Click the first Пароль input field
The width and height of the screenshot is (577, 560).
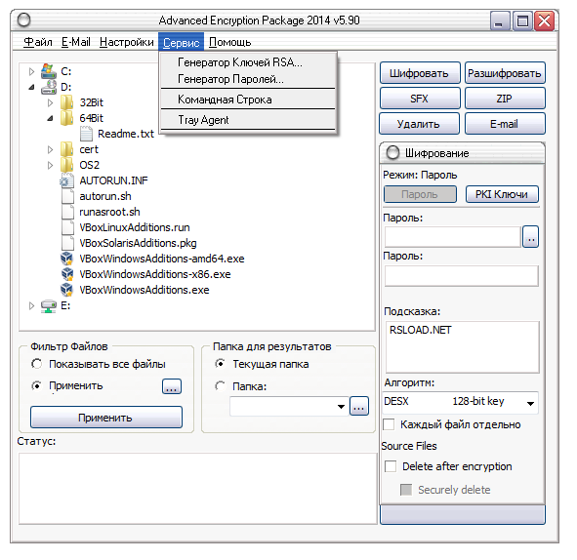[453, 236]
